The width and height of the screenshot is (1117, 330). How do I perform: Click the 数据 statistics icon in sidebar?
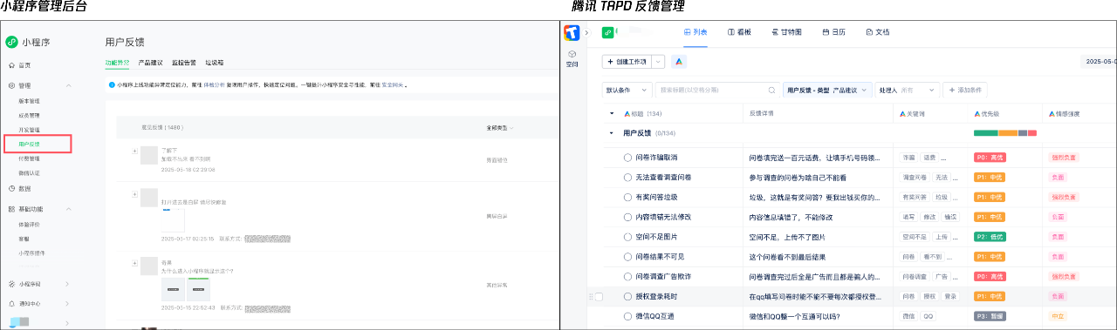click(x=11, y=188)
